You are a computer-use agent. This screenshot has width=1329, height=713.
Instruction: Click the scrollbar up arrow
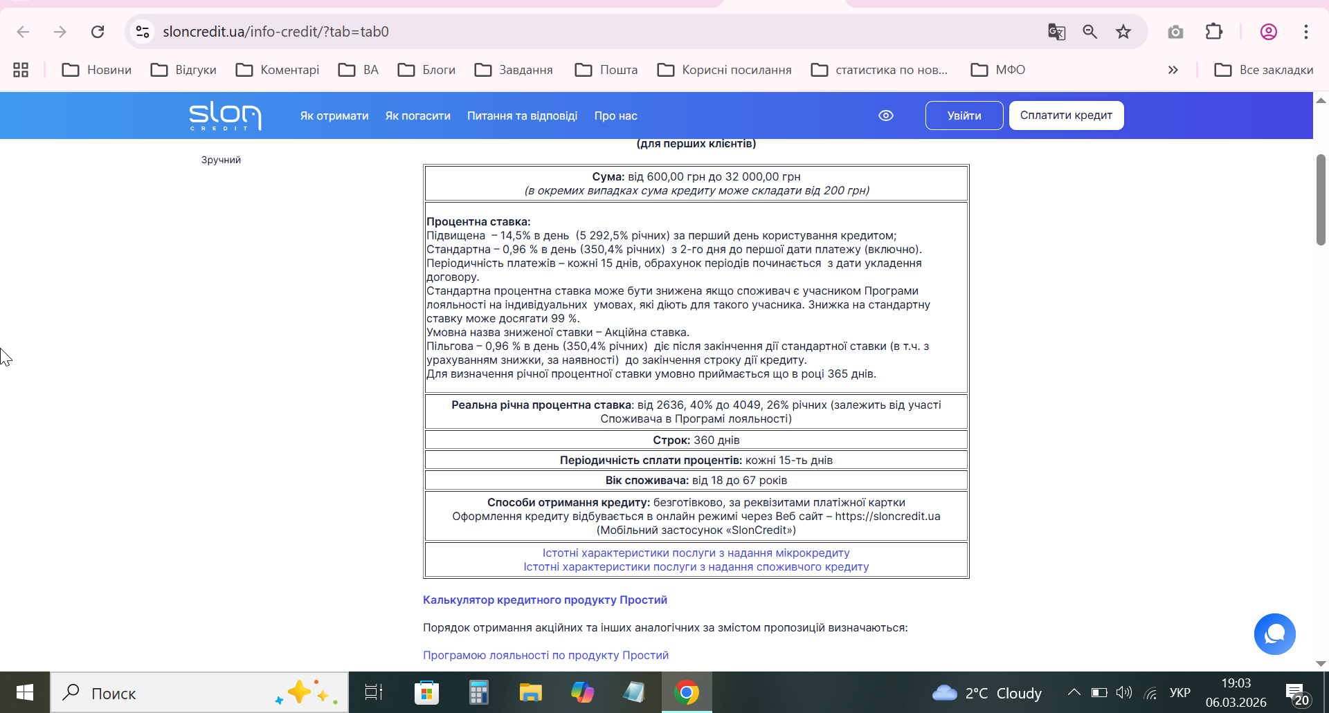click(1321, 100)
